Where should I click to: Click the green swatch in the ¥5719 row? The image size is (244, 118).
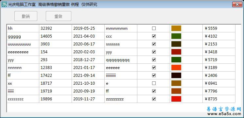pyautogui.click(x=176, y=60)
